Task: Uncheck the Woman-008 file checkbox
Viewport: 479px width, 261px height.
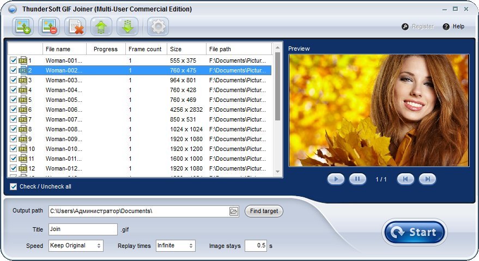Action: (13, 129)
